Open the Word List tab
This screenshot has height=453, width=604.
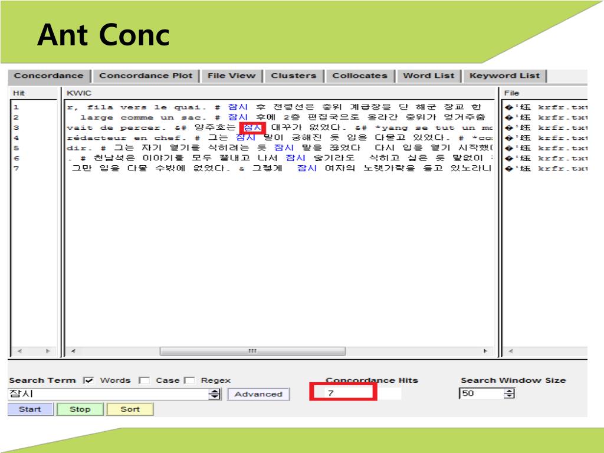coord(429,76)
